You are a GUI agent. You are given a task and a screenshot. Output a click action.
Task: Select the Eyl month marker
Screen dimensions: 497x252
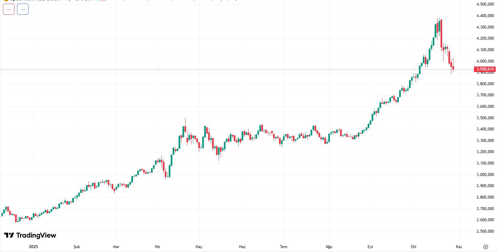tap(370, 247)
